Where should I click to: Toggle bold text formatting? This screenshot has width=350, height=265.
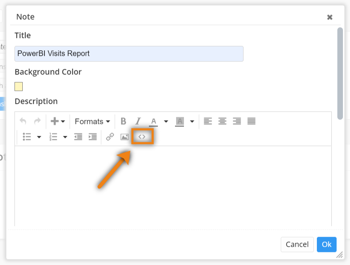pyautogui.click(x=123, y=121)
